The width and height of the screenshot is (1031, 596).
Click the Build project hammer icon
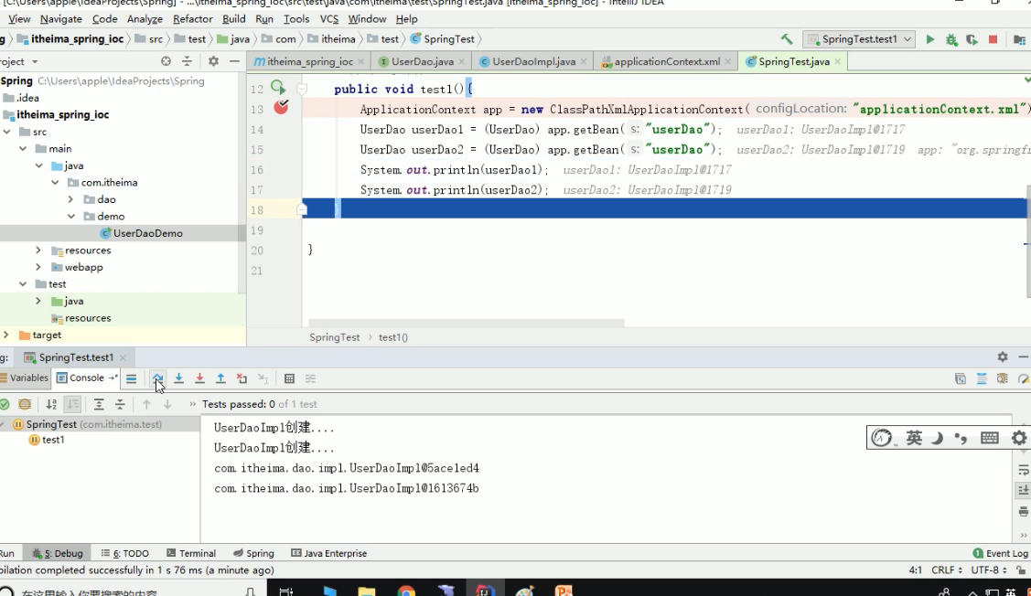(x=787, y=39)
